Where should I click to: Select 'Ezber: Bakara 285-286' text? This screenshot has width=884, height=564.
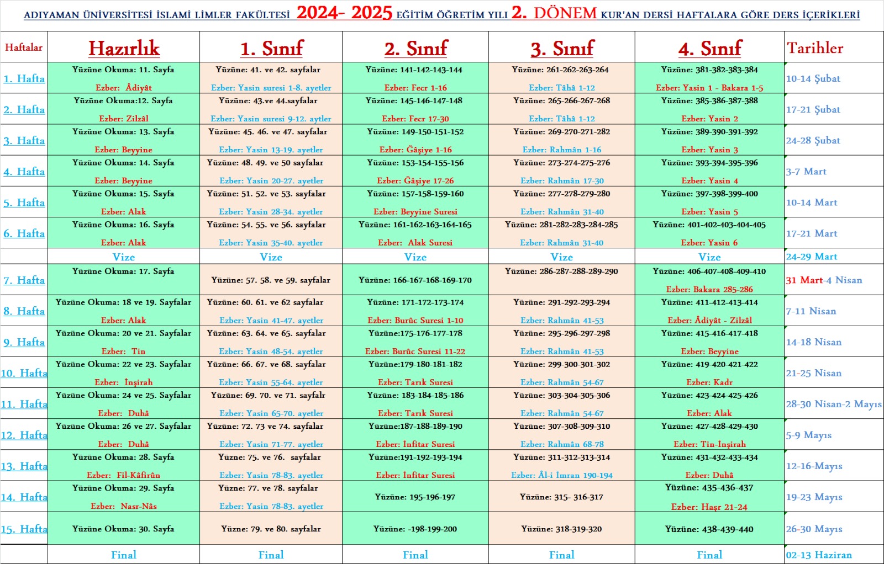pyautogui.click(x=709, y=289)
